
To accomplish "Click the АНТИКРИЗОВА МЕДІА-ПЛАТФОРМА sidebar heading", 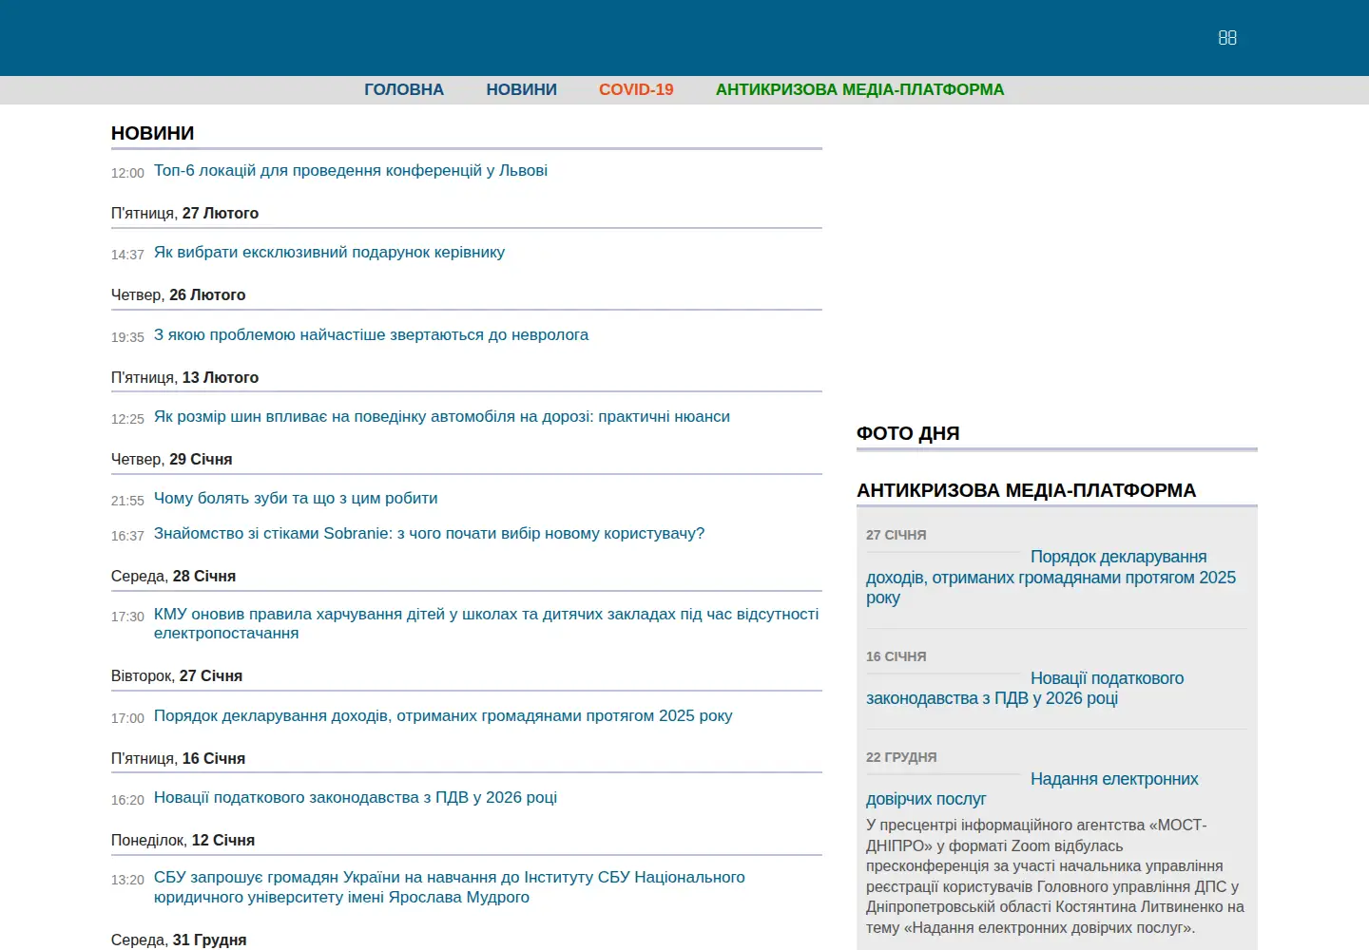I will pyautogui.click(x=1026, y=491).
